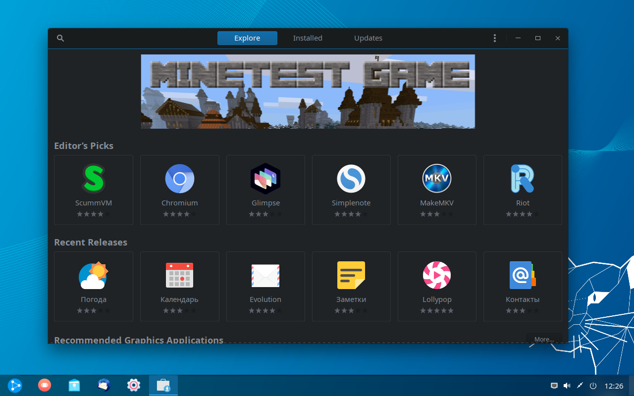Open the search magnifier in the header
634x396 pixels.
[60, 38]
